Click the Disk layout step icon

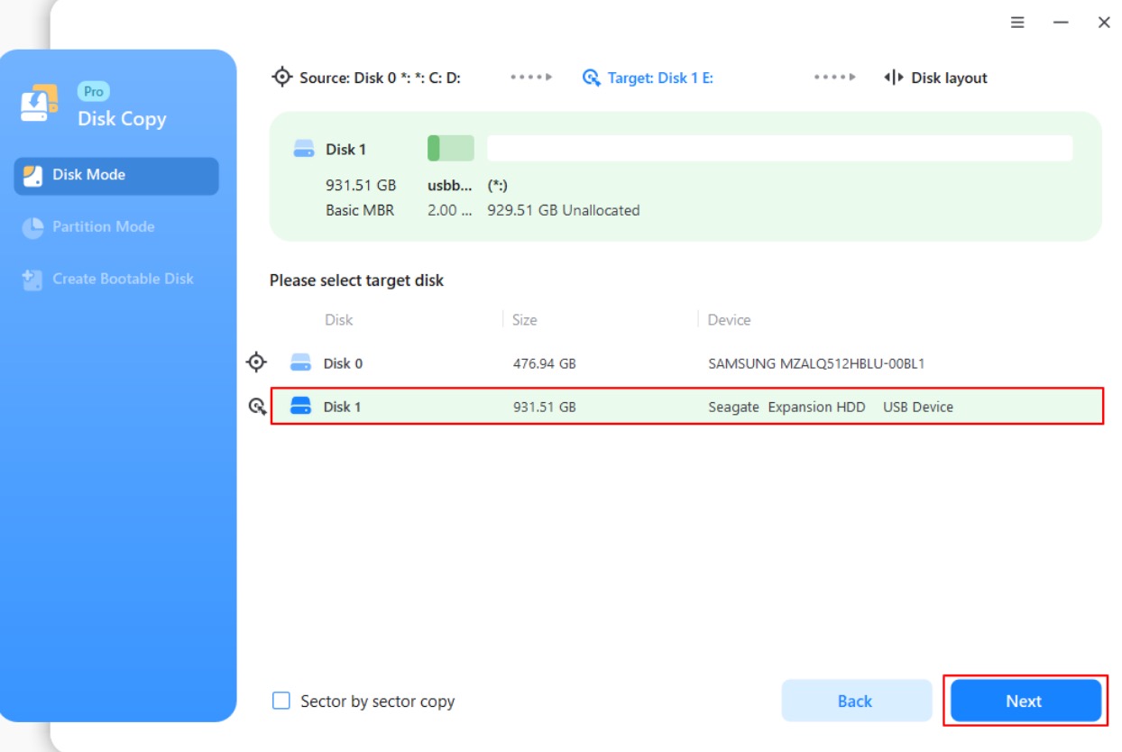click(x=894, y=78)
